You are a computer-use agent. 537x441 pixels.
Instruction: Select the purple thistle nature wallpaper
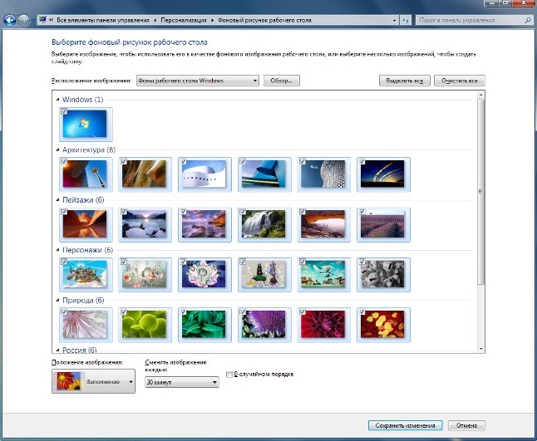pos(264,324)
